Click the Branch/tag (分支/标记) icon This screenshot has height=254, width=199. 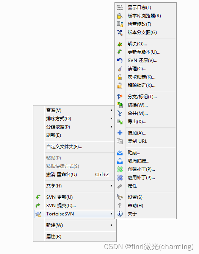pos(120,97)
